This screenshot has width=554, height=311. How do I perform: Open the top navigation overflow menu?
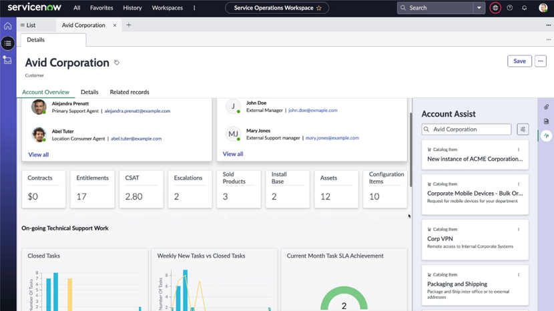[x=194, y=8]
